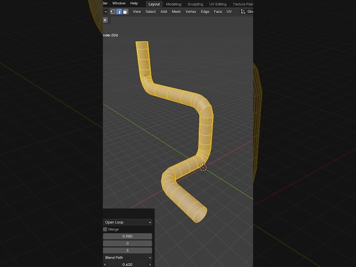Click the 3D cursor in the viewport
356x267 pixels.
[203, 168]
